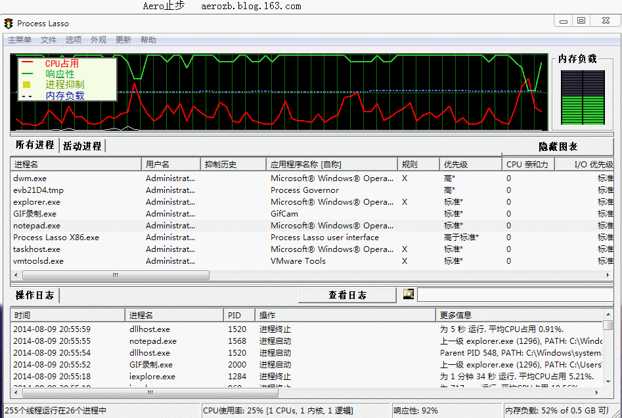Click the process list scroll-left arrow
Image resolution: width=622 pixels, height=418 pixels.
point(16,275)
